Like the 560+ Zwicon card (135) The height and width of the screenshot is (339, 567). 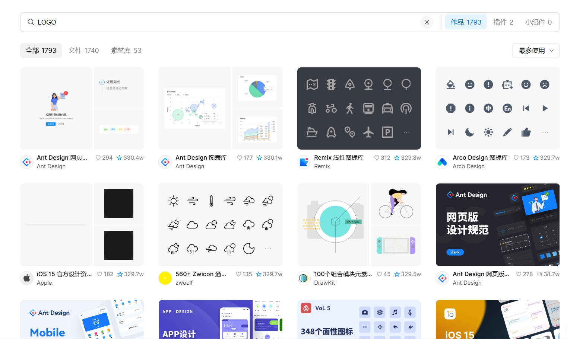(239, 274)
